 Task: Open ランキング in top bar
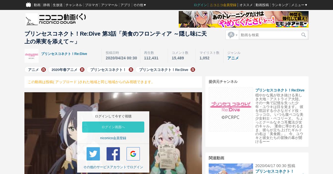pyautogui.click(x=280, y=5)
